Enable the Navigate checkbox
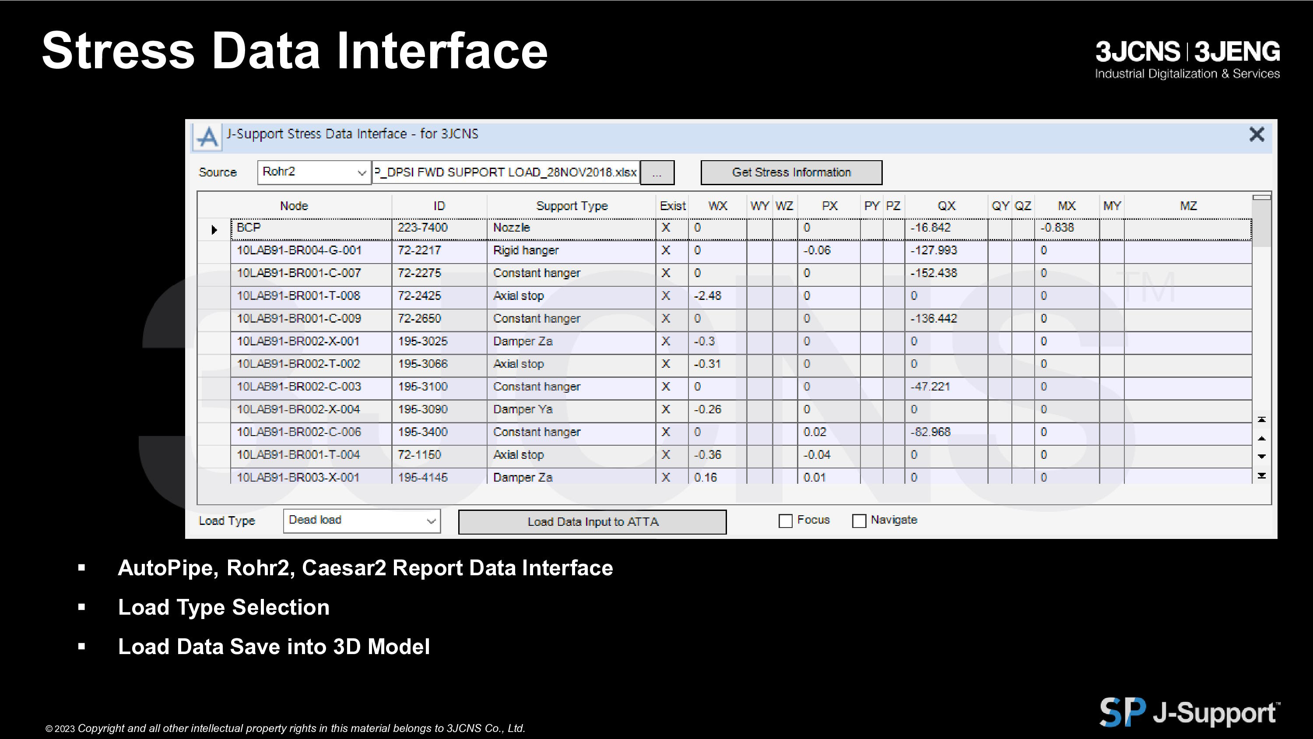This screenshot has height=739, width=1313. click(859, 521)
